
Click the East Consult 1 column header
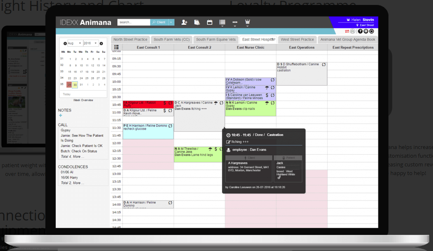click(x=148, y=47)
